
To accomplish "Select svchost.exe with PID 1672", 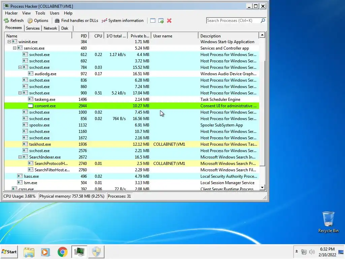I will (132, 138).
